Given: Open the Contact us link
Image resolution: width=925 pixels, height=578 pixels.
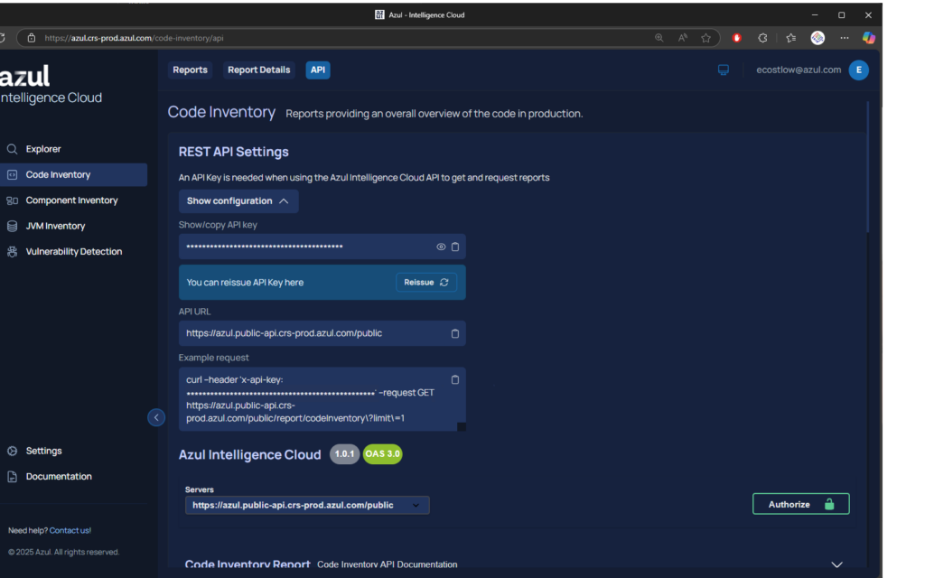Looking at the screenshot, I should pos(70,530).
